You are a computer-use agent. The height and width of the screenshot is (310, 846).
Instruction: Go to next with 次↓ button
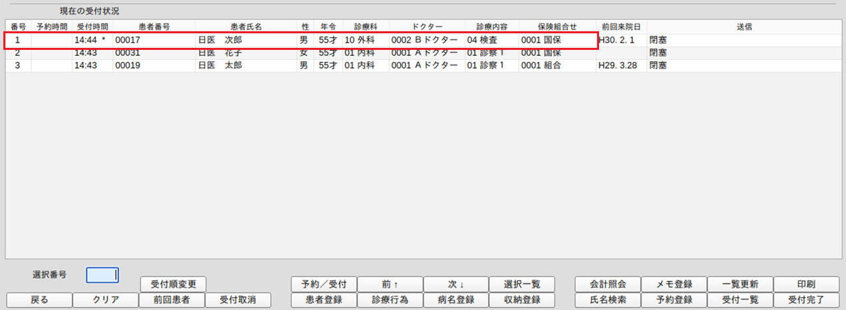[456, 284]
